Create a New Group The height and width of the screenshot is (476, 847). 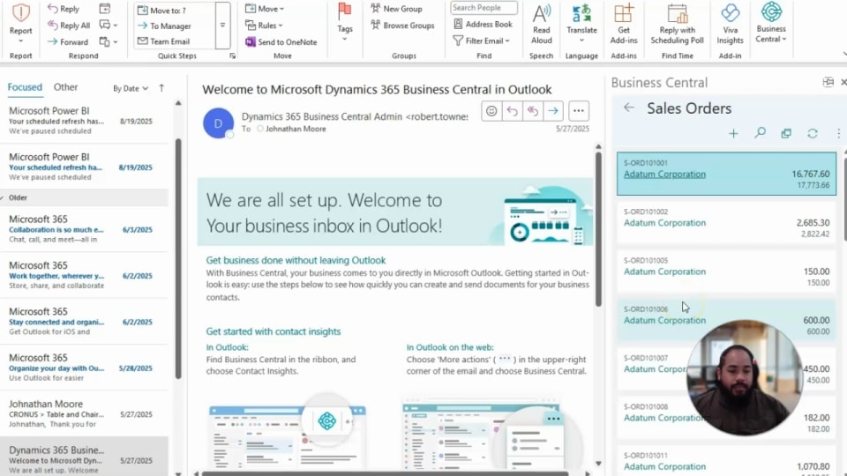coord(396,9)
